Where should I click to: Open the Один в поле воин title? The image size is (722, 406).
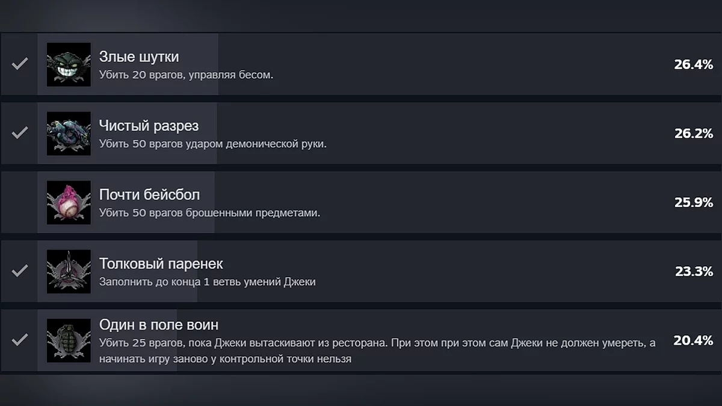(x=159, y=325)
